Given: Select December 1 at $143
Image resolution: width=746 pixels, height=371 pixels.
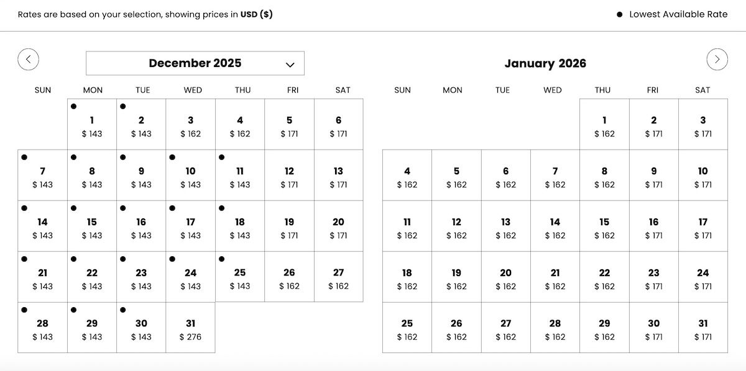Looking at the screenshot, I should pos(92,125).
